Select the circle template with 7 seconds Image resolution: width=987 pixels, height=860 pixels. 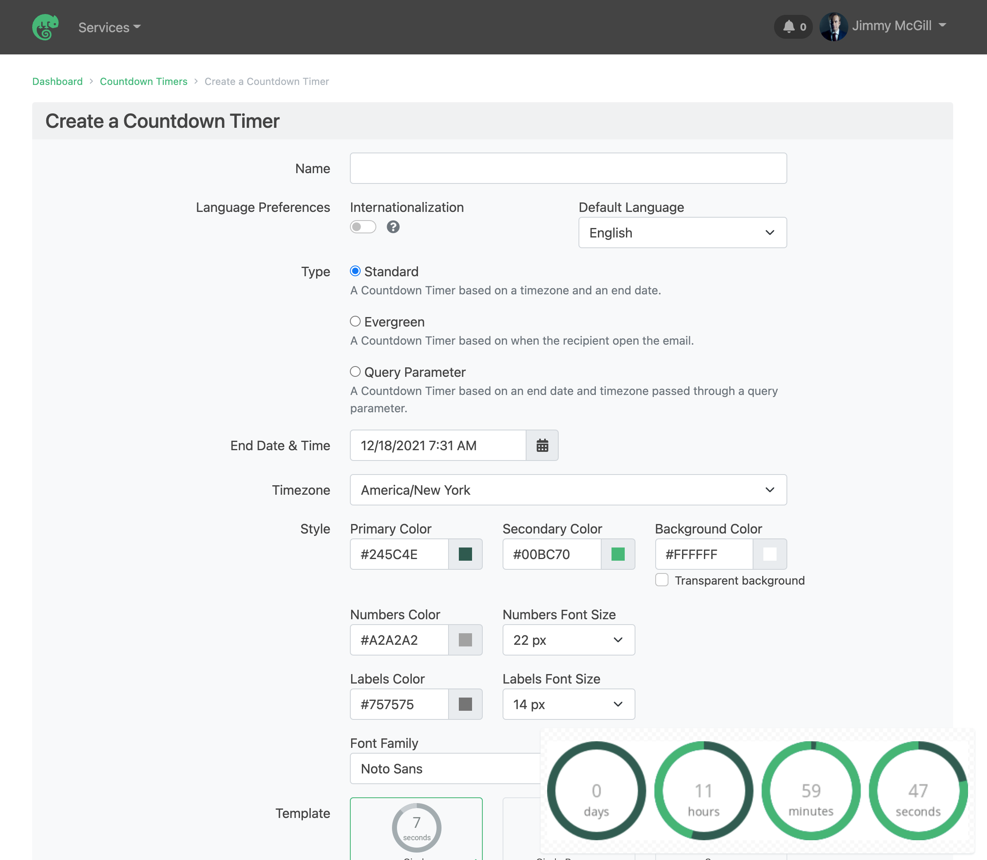pos(416,829)
